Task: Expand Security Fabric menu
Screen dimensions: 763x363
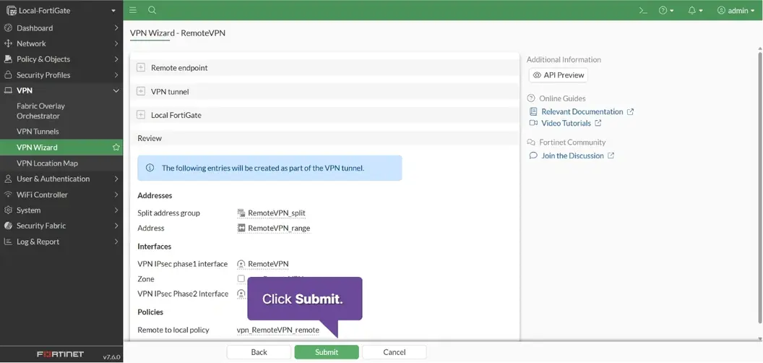Action: pyautogui.click(x=61, y=226)
